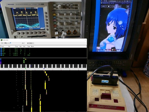Click the slow playback speed slider
The image size is (149, 112).
pyautogui.click(x=16, y=43)
